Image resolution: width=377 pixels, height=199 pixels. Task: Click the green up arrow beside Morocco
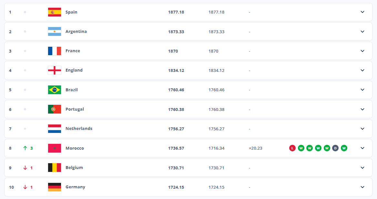[x=25, y=148]
